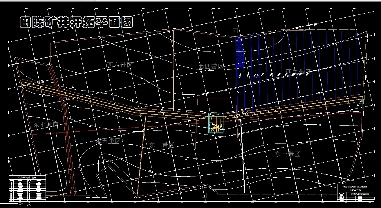Select the 东七带区 zone label

click(46, 125)
